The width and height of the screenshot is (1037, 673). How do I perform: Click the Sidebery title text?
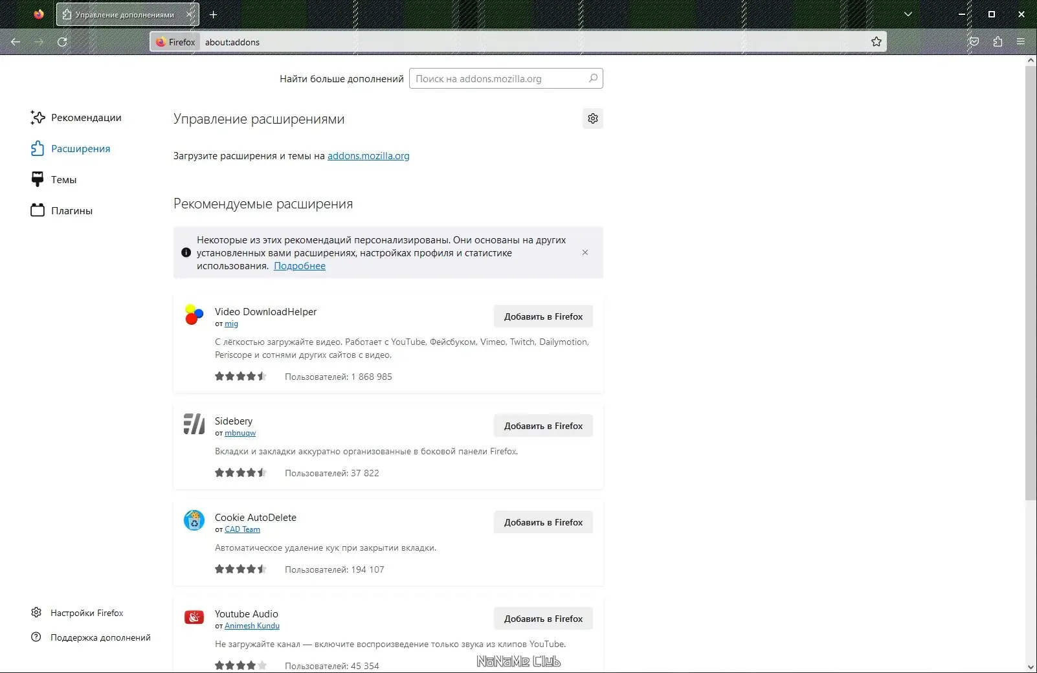[x=234, y=421]
